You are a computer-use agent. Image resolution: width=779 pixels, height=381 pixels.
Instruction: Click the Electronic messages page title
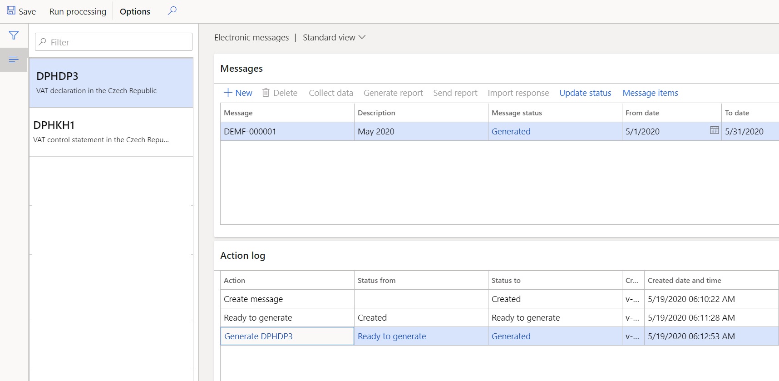(x=251, y=37)
